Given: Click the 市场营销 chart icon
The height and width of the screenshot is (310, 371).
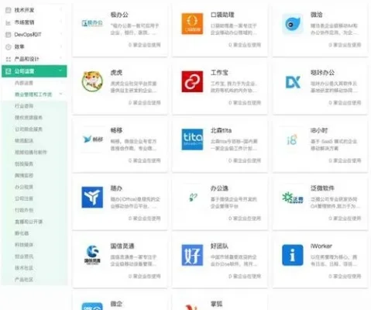Looking at the screenshot, I should point(9,22).
